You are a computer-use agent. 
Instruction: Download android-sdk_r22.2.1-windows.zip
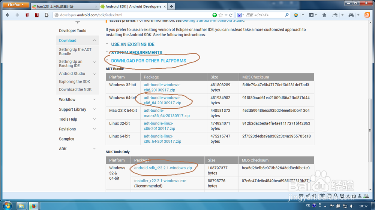(163, 168)
